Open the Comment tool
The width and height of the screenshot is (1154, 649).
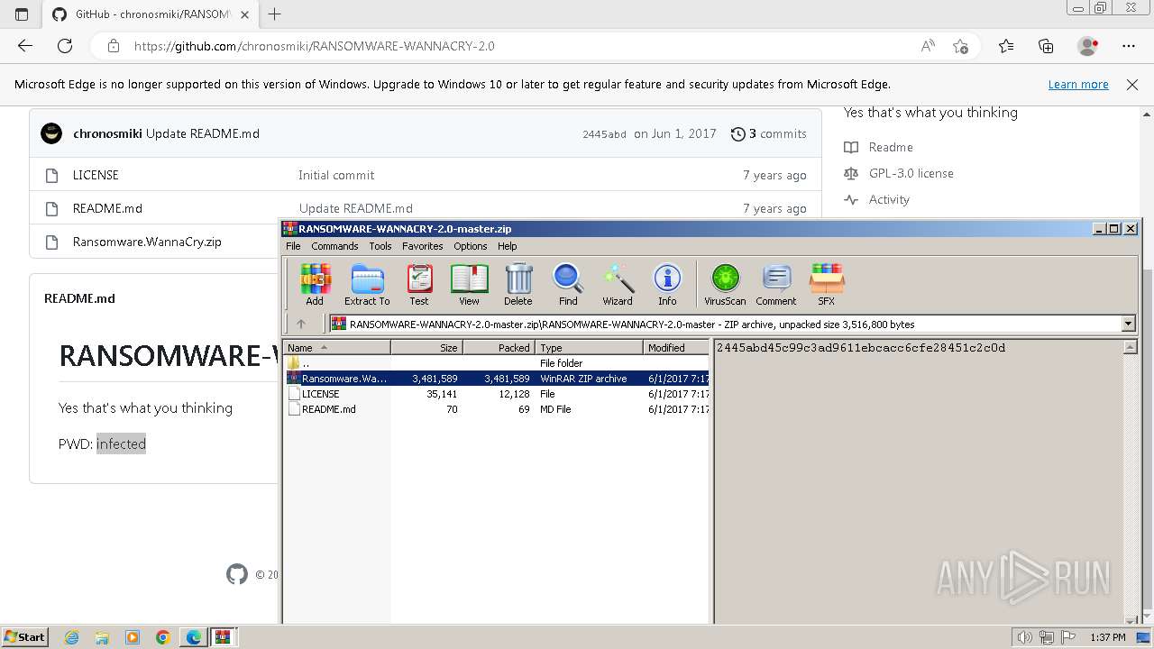776,285
